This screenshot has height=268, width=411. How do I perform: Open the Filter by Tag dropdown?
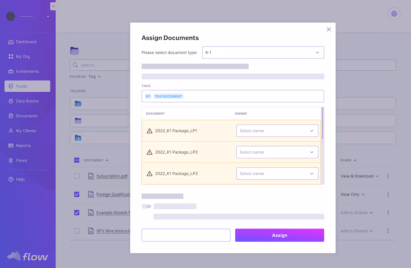tap(95, 76)
